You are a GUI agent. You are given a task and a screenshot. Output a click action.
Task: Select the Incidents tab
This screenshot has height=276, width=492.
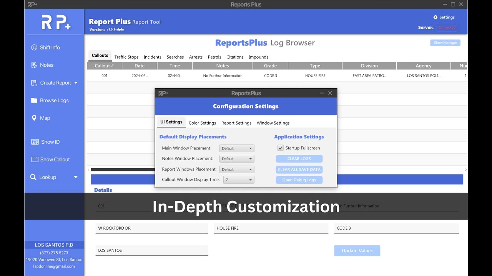point(153,57)
